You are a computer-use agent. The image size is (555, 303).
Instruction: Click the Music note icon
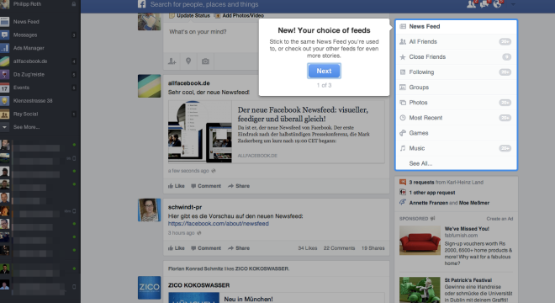(403, 148)
